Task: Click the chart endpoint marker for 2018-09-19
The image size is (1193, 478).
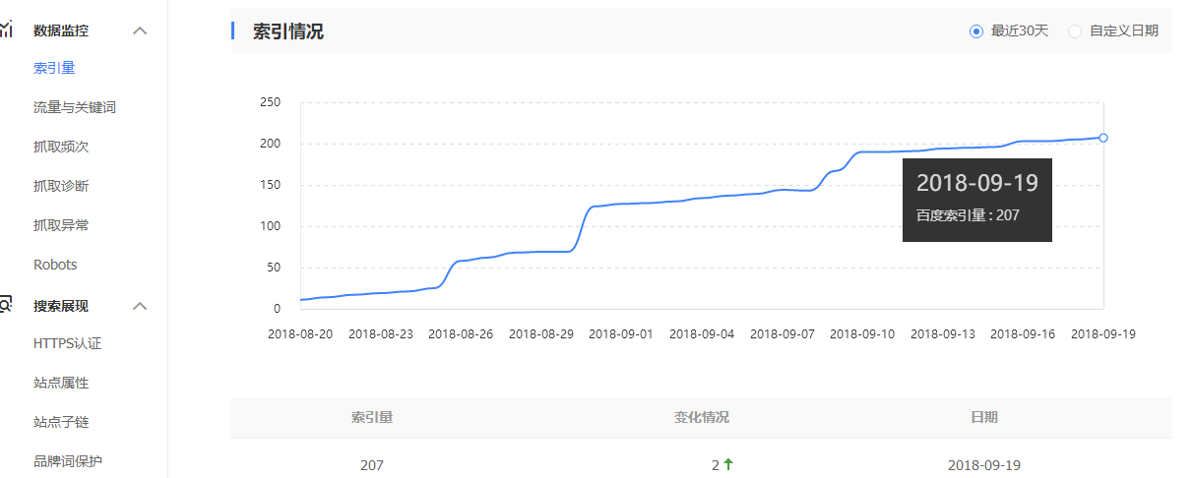Action: click(1103, 138)
